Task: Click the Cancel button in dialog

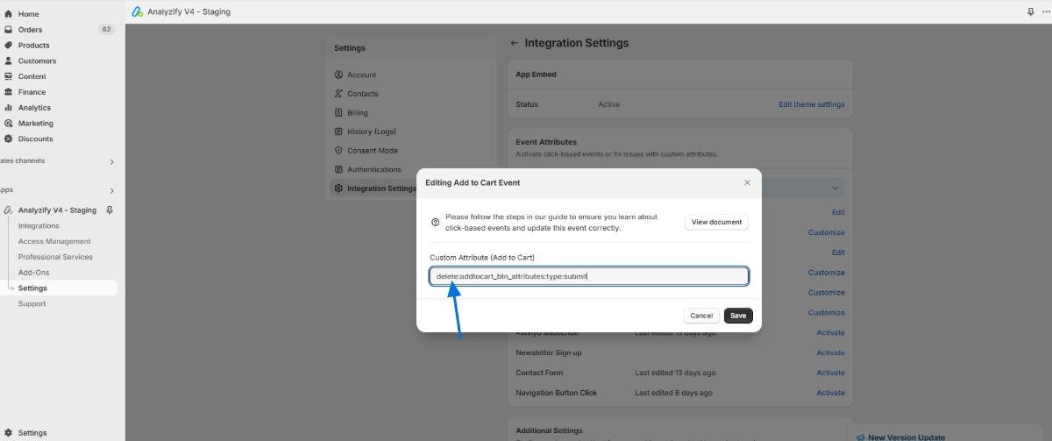Action: coord(701,316)
